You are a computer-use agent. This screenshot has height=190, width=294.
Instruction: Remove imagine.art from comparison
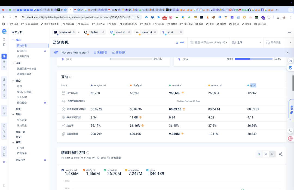point(74,32)
